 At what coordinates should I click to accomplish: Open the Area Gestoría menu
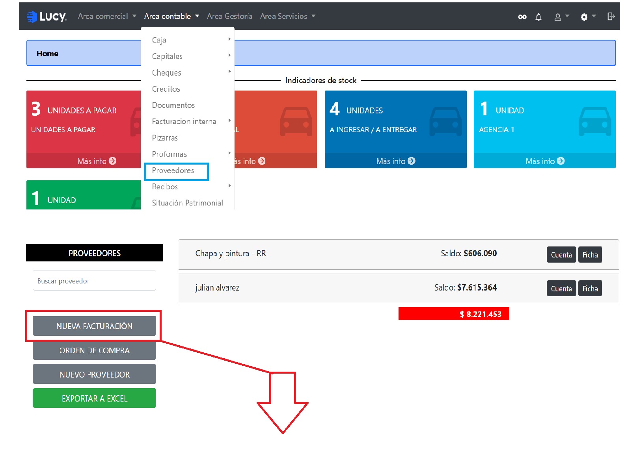pyautogui.click(x=230, y=16)
